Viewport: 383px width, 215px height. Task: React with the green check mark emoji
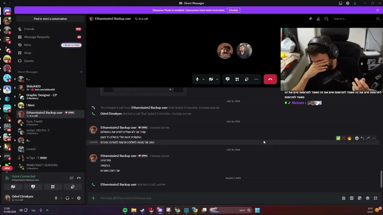tap(338, 138)
